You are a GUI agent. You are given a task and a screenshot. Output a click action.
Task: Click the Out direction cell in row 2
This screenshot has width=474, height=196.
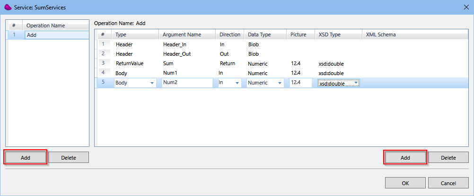pos(224,54)
